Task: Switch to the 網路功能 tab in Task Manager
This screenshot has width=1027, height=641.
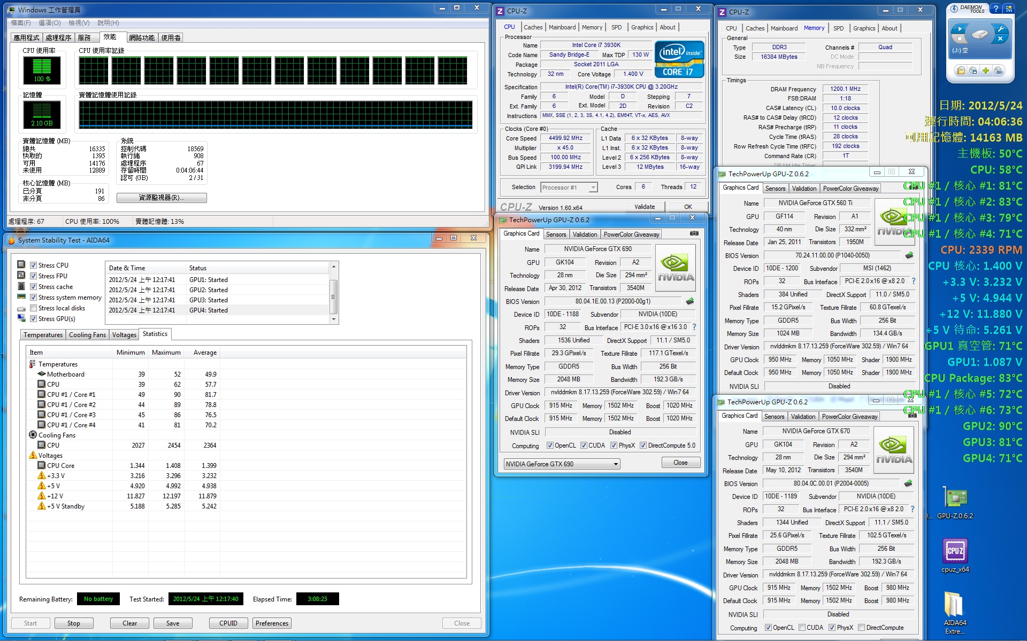Action: pos(142,38)
